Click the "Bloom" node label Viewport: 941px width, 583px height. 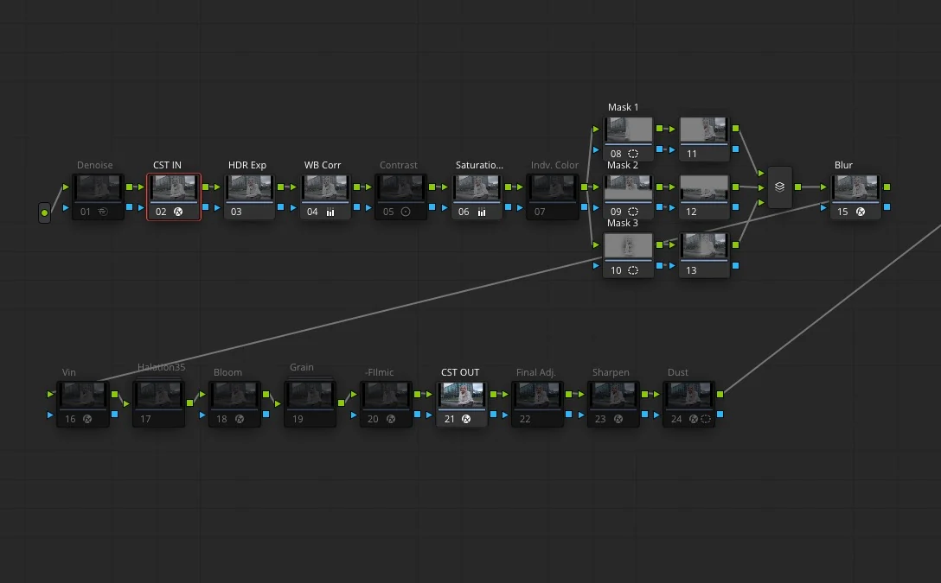click(228, 372)
